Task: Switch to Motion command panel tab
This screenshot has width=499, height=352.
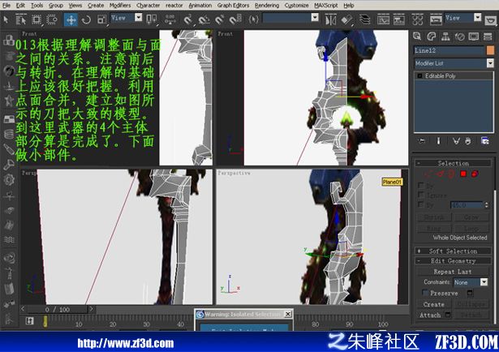Action: [x=460, y=36]
